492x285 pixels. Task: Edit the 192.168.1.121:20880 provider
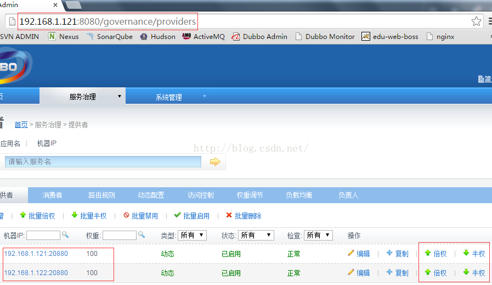(359, 254)
